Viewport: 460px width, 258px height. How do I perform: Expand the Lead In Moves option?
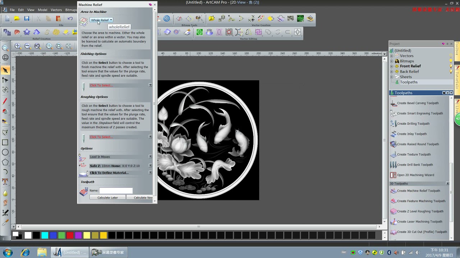click(150, 157)
